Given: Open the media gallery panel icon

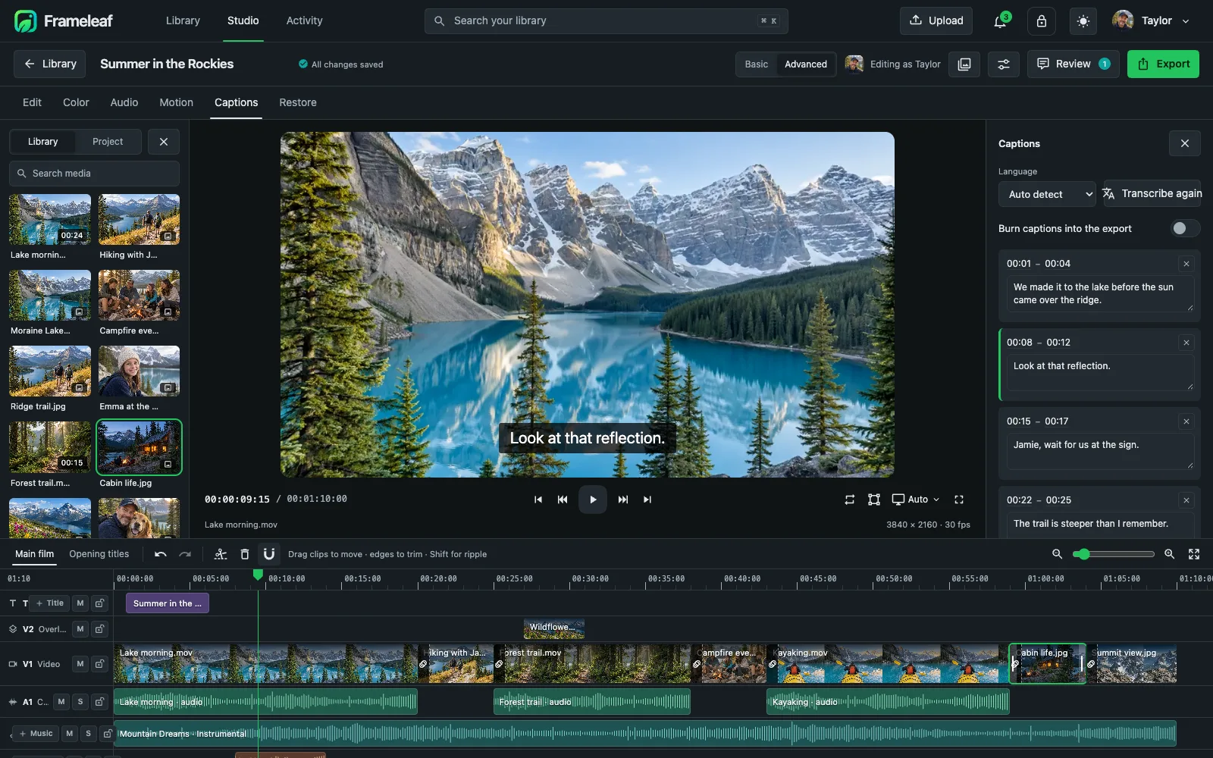Looking at the screenshot, I should coord(964,64).
